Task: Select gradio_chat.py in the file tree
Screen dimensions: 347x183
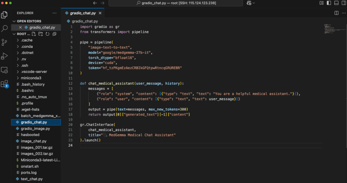Action: (36, 122)
